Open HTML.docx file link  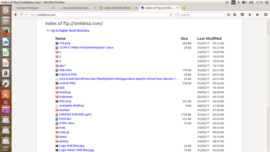pyautogui.click(x=67, y=123)
